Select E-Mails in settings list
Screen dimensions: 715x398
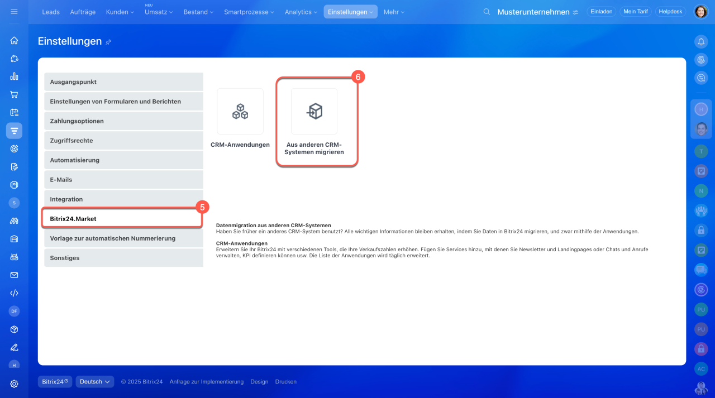pyautogui.click(x=124, y=180)
